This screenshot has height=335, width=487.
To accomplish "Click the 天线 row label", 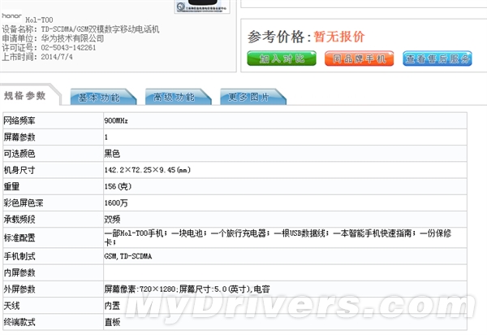I will (x=11, y=306).
